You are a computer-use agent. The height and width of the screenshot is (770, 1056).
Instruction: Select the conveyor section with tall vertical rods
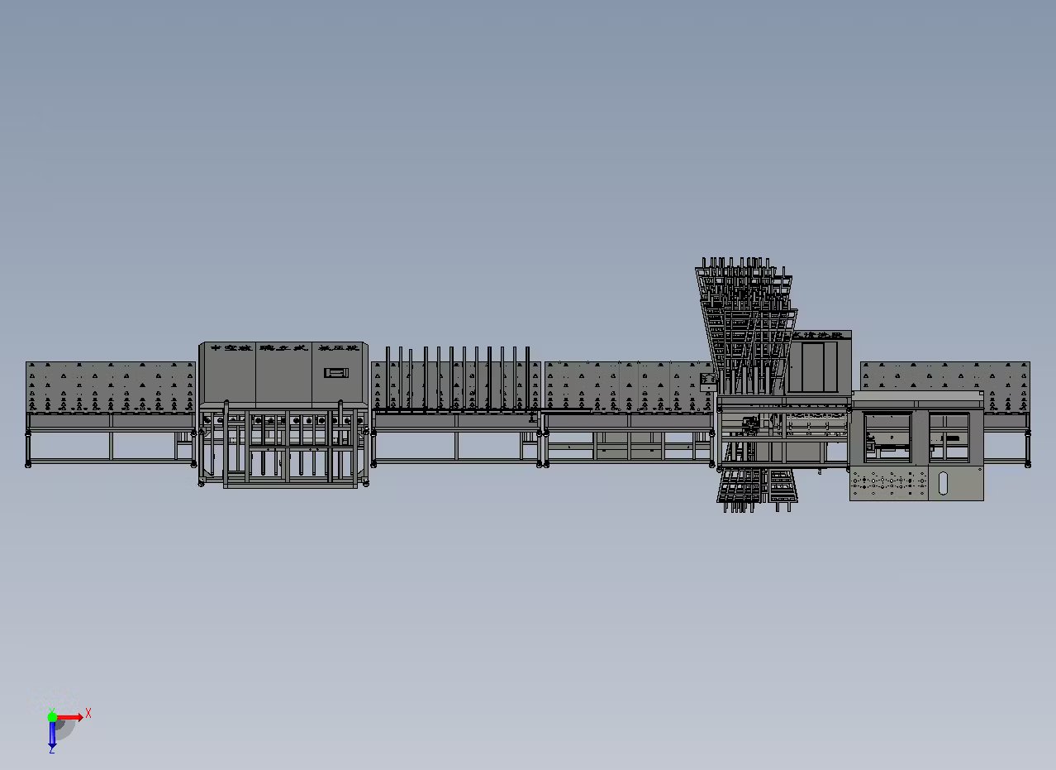(455, 405)
